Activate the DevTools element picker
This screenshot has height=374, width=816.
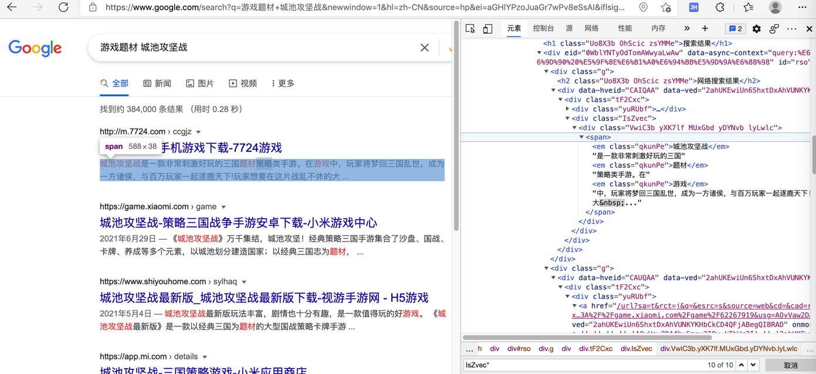tap(470, 29)
